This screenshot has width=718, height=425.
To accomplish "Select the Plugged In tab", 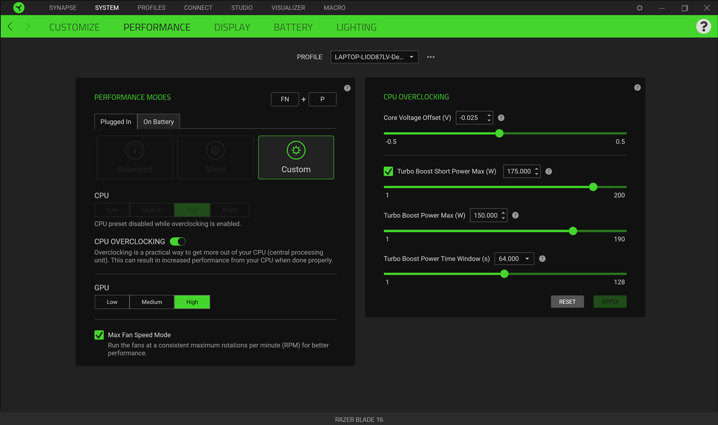I will click(115, 122).
